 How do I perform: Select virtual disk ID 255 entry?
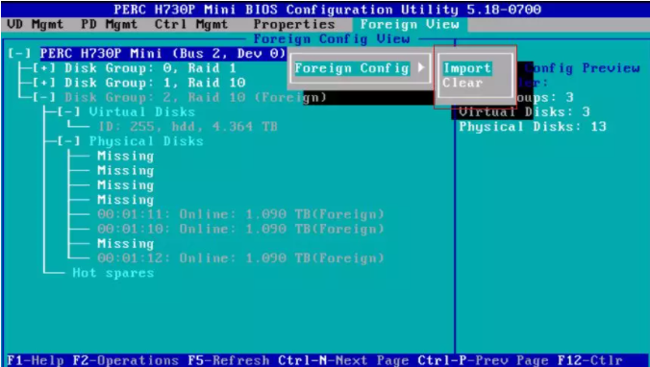(x=187, y=127)
